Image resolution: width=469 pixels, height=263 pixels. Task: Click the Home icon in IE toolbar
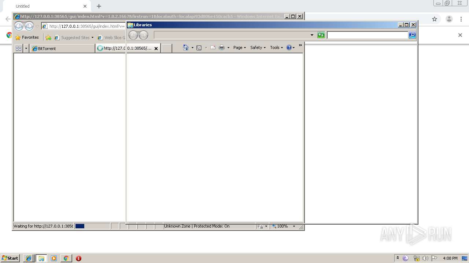click(186, 47)
